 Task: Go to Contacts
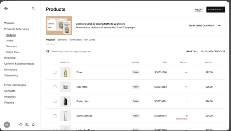click(x=10, y=91)
